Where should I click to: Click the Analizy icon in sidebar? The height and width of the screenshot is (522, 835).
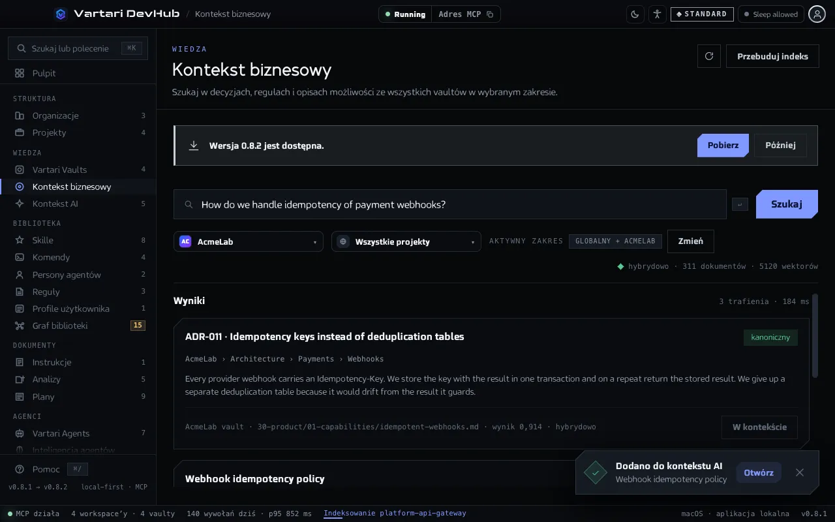click(20, 379)
